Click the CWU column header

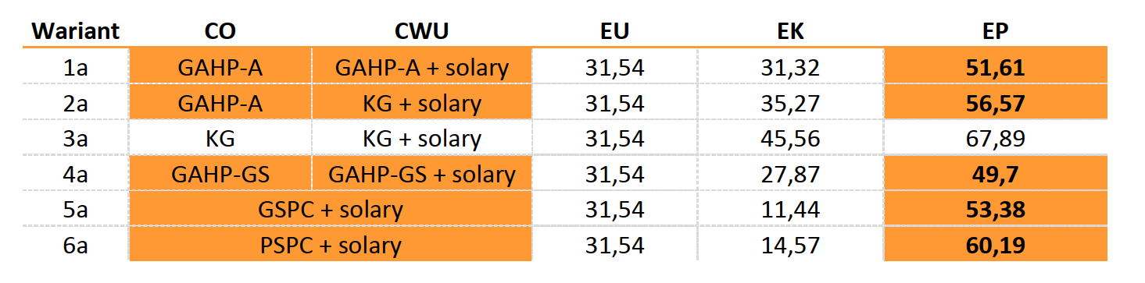pos(421,32)
